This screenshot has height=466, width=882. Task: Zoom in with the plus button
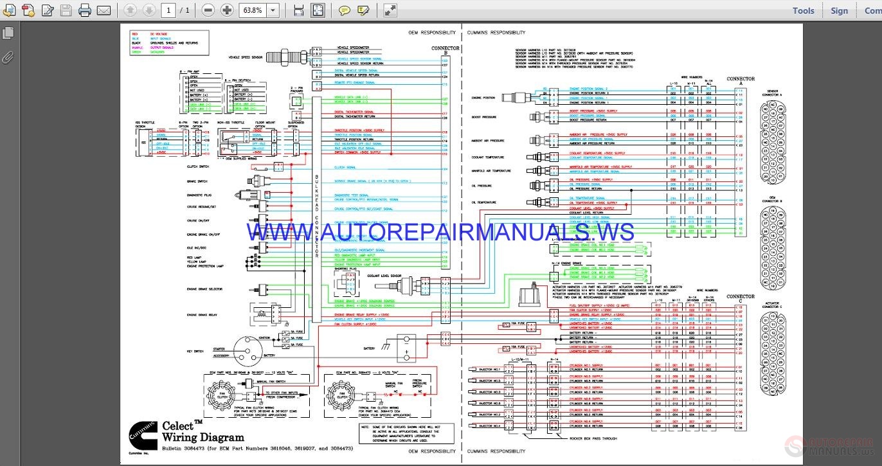(x=227, y=10)
